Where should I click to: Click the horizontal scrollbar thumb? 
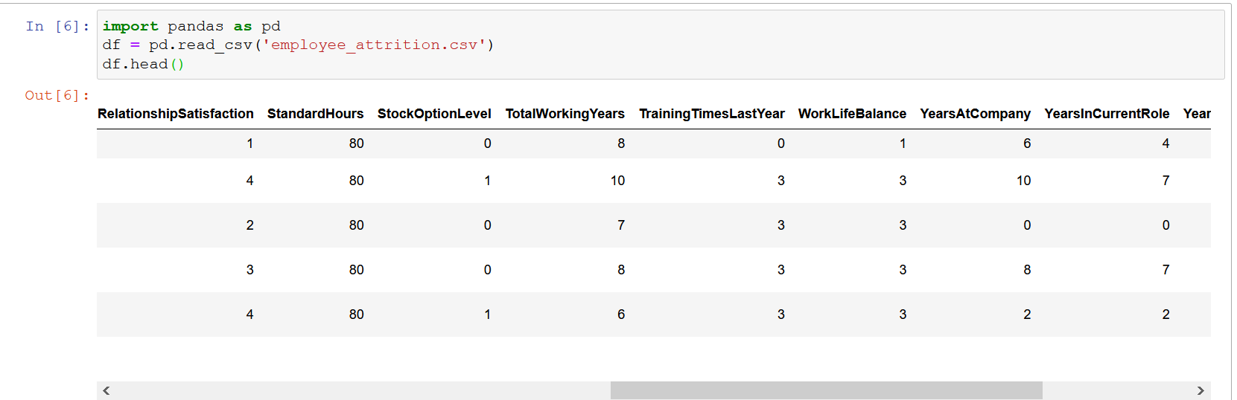coord(826,390)
